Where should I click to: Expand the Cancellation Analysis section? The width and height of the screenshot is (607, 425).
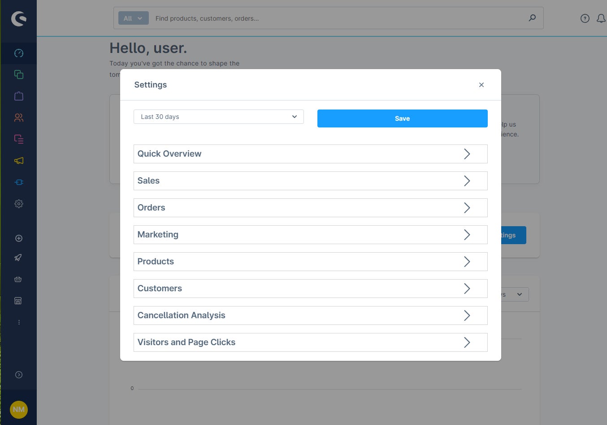click(x=310, y=315)
